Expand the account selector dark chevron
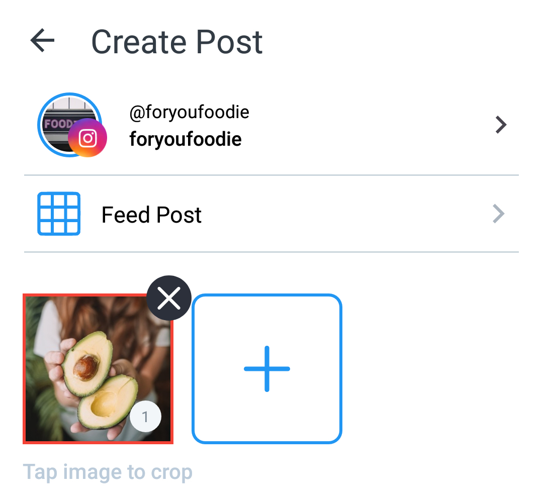The height and width of the screenshot is (497, 543). (501, 125)
